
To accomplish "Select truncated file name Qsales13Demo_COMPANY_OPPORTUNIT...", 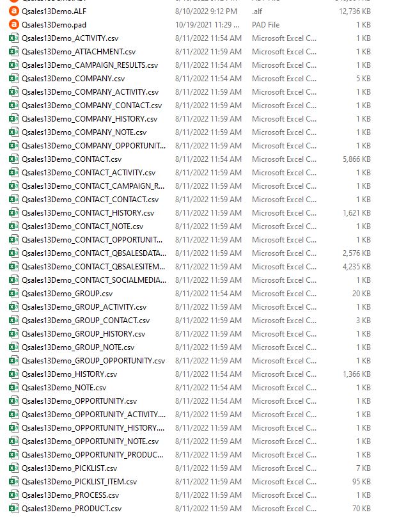I will [x=94, y=146].
